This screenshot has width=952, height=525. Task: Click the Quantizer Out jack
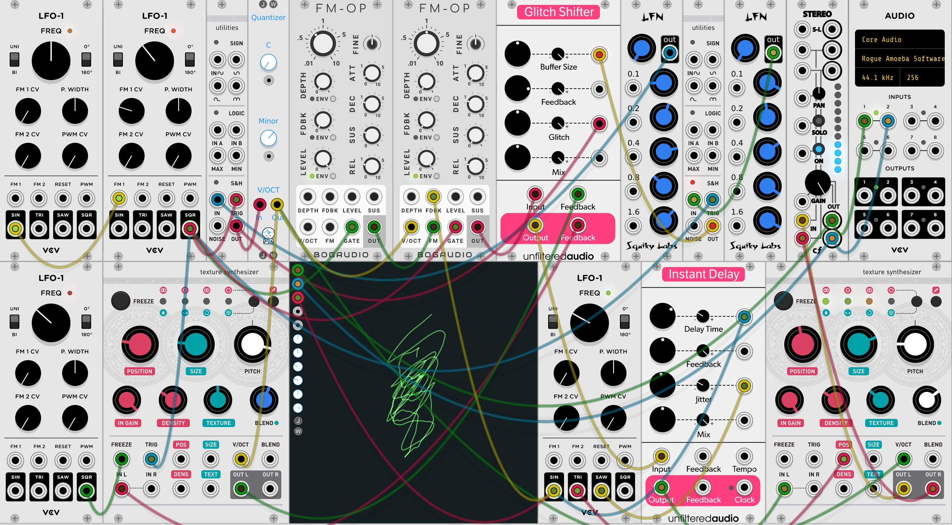click(277, 204)
